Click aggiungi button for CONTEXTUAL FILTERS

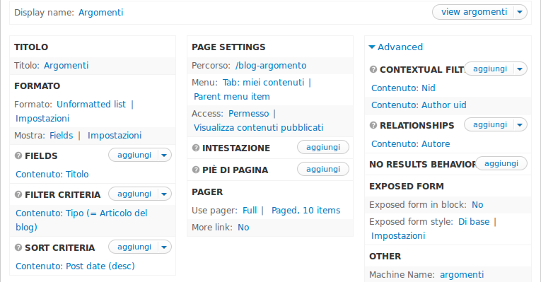click(489, 69)
